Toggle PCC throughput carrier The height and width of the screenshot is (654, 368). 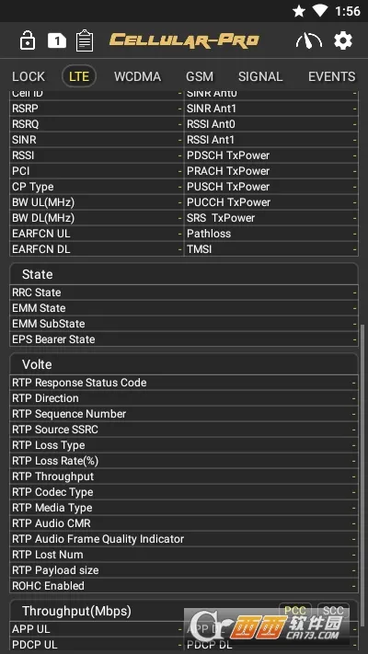(295, 611)
